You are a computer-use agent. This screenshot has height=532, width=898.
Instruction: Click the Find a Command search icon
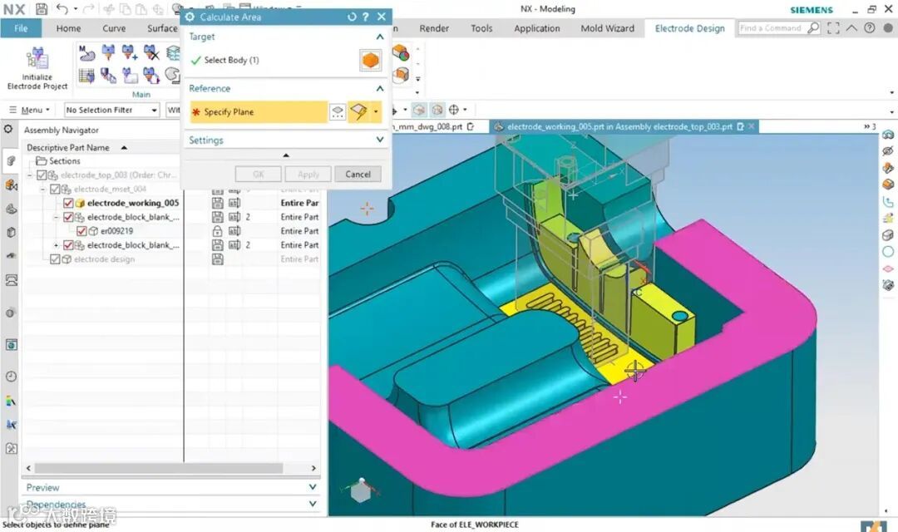(x=813, y=28)
